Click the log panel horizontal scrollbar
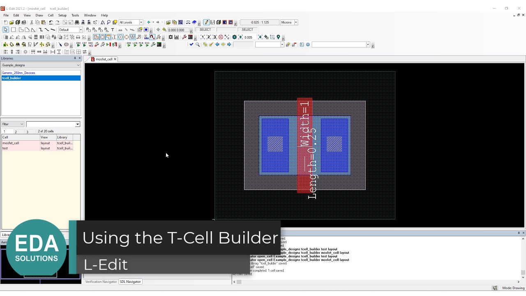Screen dimensions: 526x296 click(377, 282)
